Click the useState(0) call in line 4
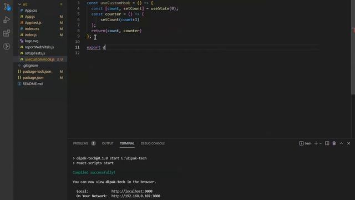 pyautogui.click(x=164, y=9)
